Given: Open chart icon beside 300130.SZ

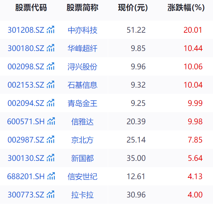Looking at the screenshot, I should coord(50,158).
